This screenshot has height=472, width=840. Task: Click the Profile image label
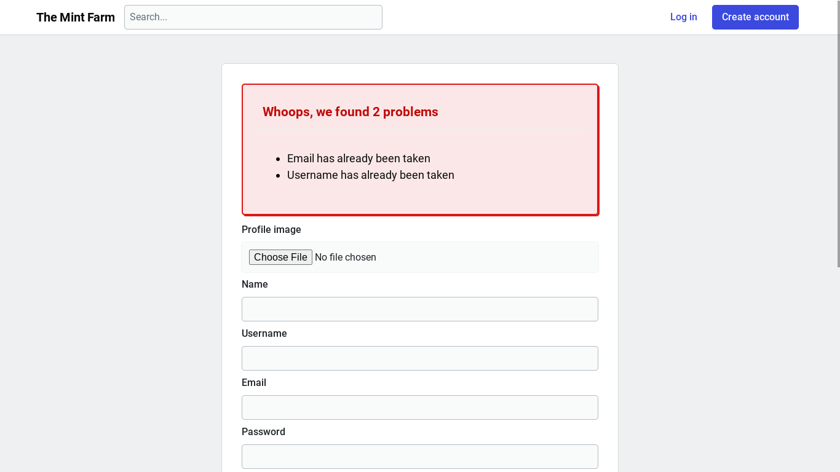click(271, 229)
